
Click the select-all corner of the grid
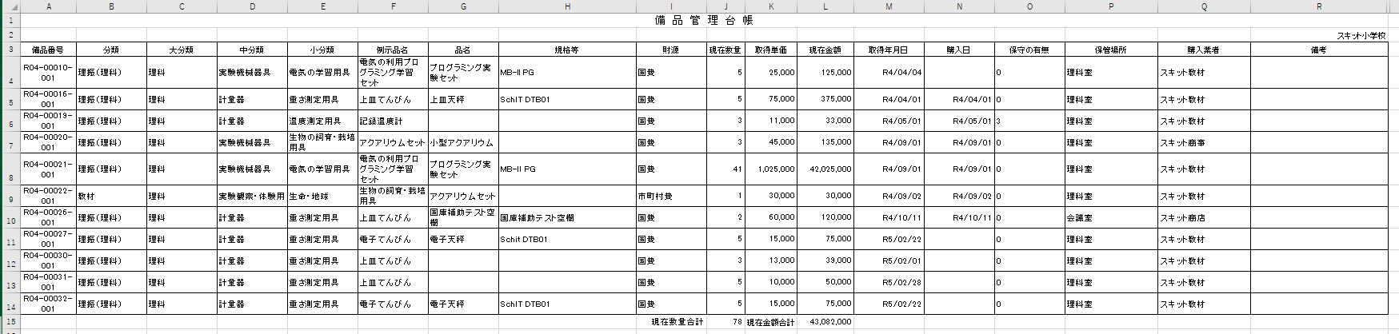tap(10, 6)
